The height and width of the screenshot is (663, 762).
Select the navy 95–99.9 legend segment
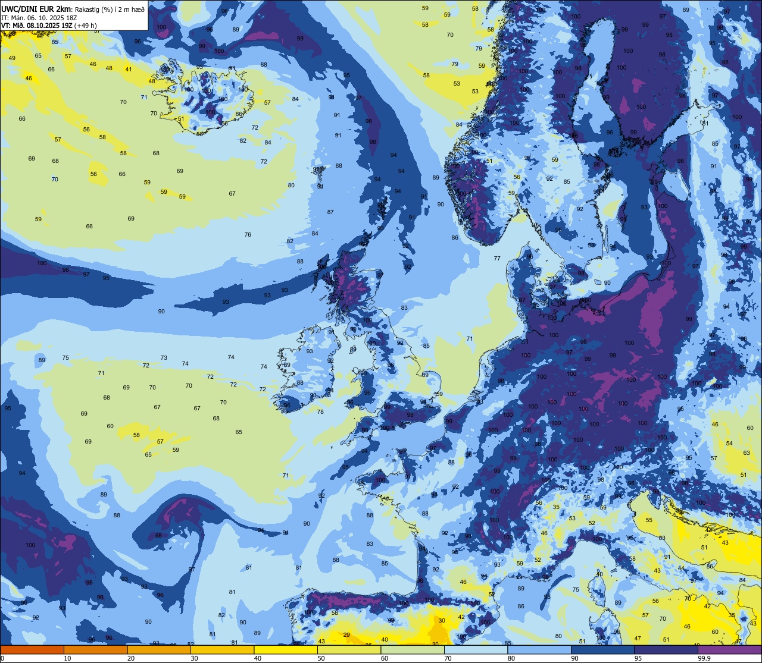[x=666, y=649]
